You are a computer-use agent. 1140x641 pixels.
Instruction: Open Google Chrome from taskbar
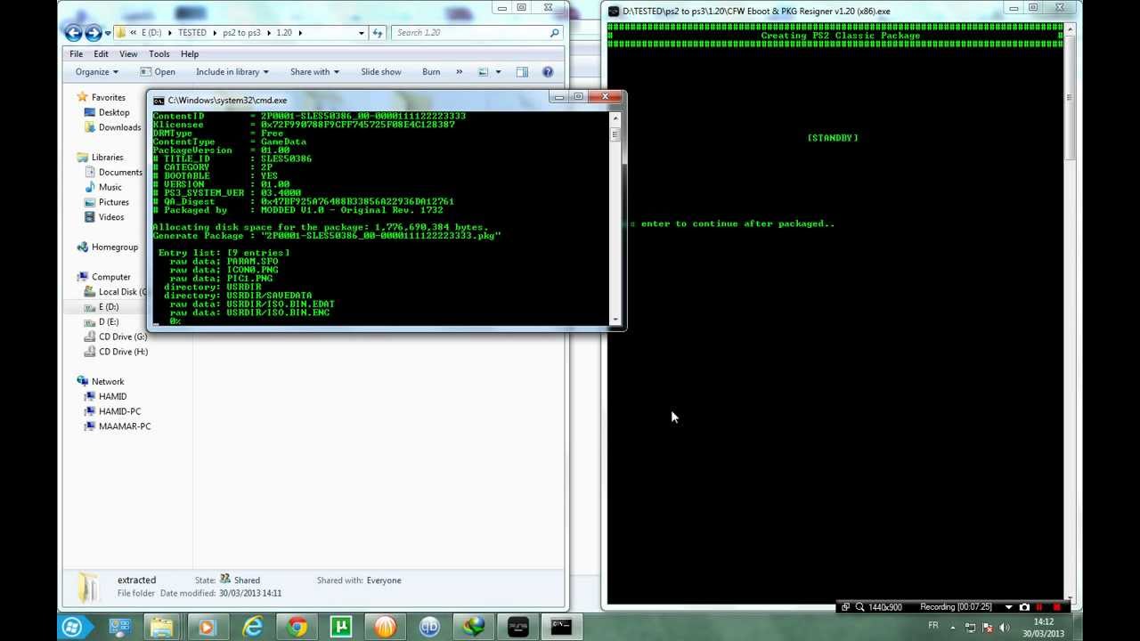pyautogui.click(x=297, y=628)
